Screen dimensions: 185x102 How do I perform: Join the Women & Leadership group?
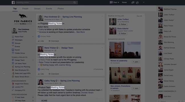pos(135,62)
